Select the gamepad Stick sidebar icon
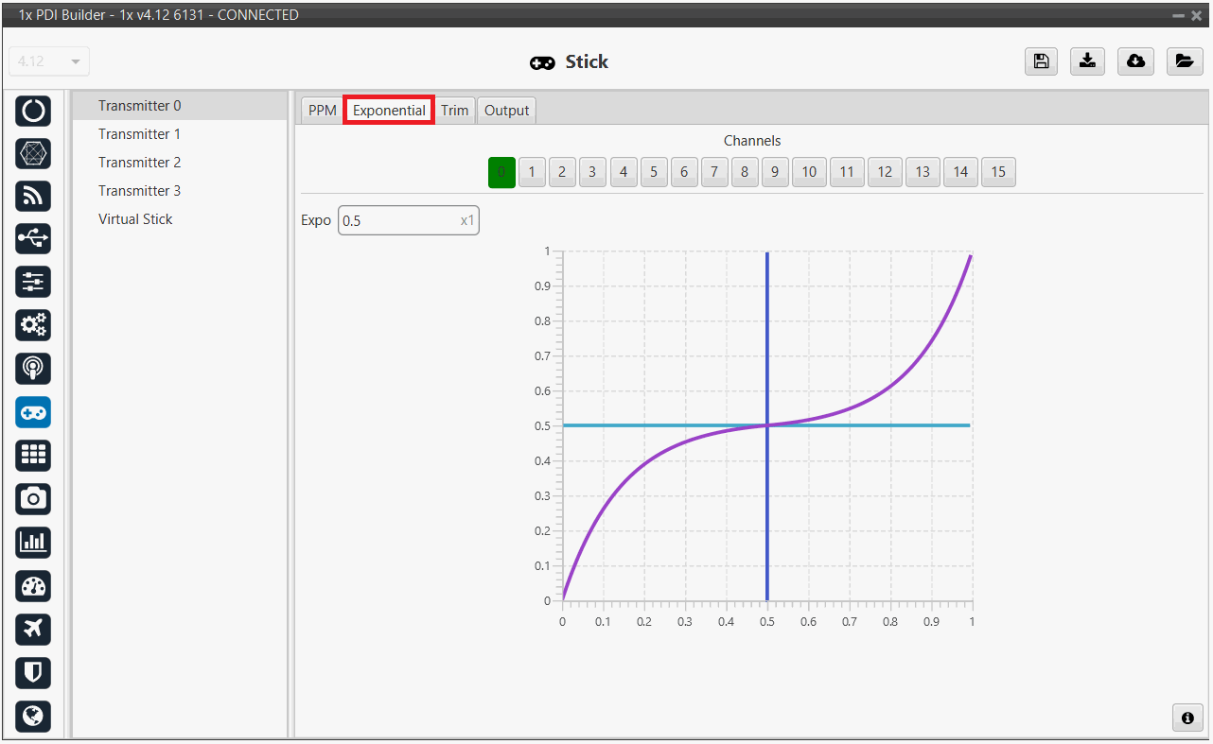This screenshot has width=1213, height=744. 33,413
